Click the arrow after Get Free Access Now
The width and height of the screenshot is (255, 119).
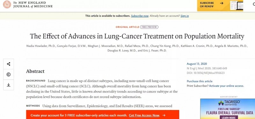coord(164,115)
